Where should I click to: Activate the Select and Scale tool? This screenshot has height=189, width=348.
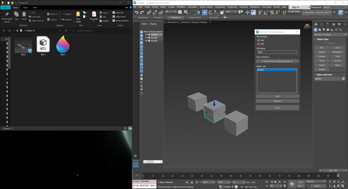pyautogui.click(x=216, y=12)
